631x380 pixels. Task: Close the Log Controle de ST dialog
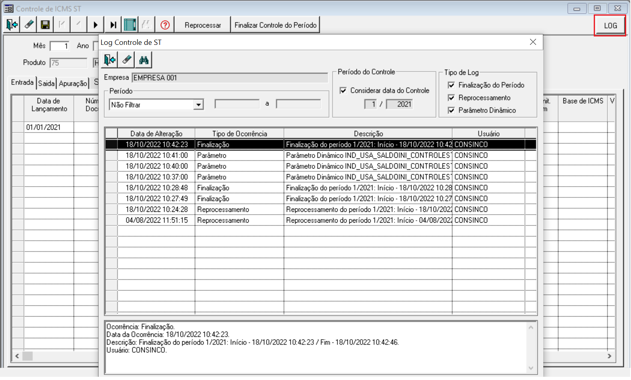[x=533, y=42]
